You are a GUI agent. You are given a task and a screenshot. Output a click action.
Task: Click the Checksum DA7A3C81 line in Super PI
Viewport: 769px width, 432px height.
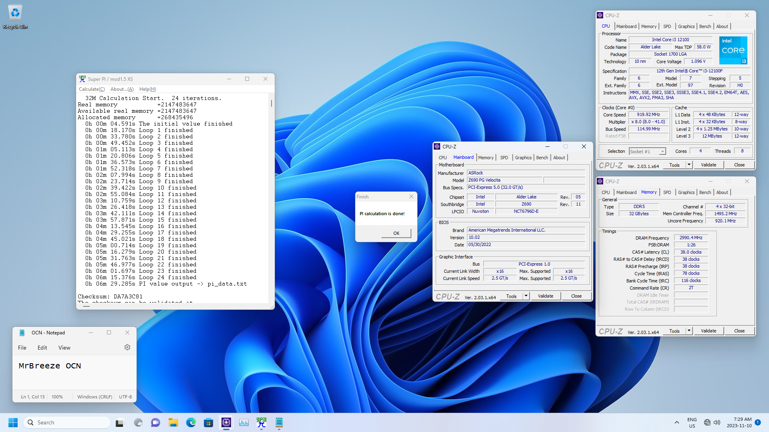(x=110, y=296)
